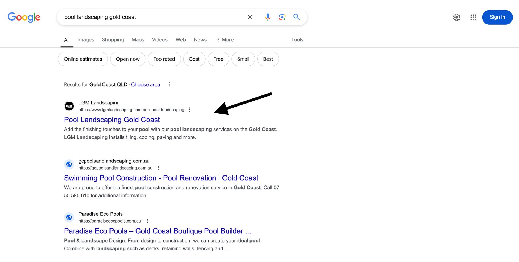Click the LGM Landscaping logo favicon
Image resolution: width=519 pixels, height=262 pixels.
(69, 106)
